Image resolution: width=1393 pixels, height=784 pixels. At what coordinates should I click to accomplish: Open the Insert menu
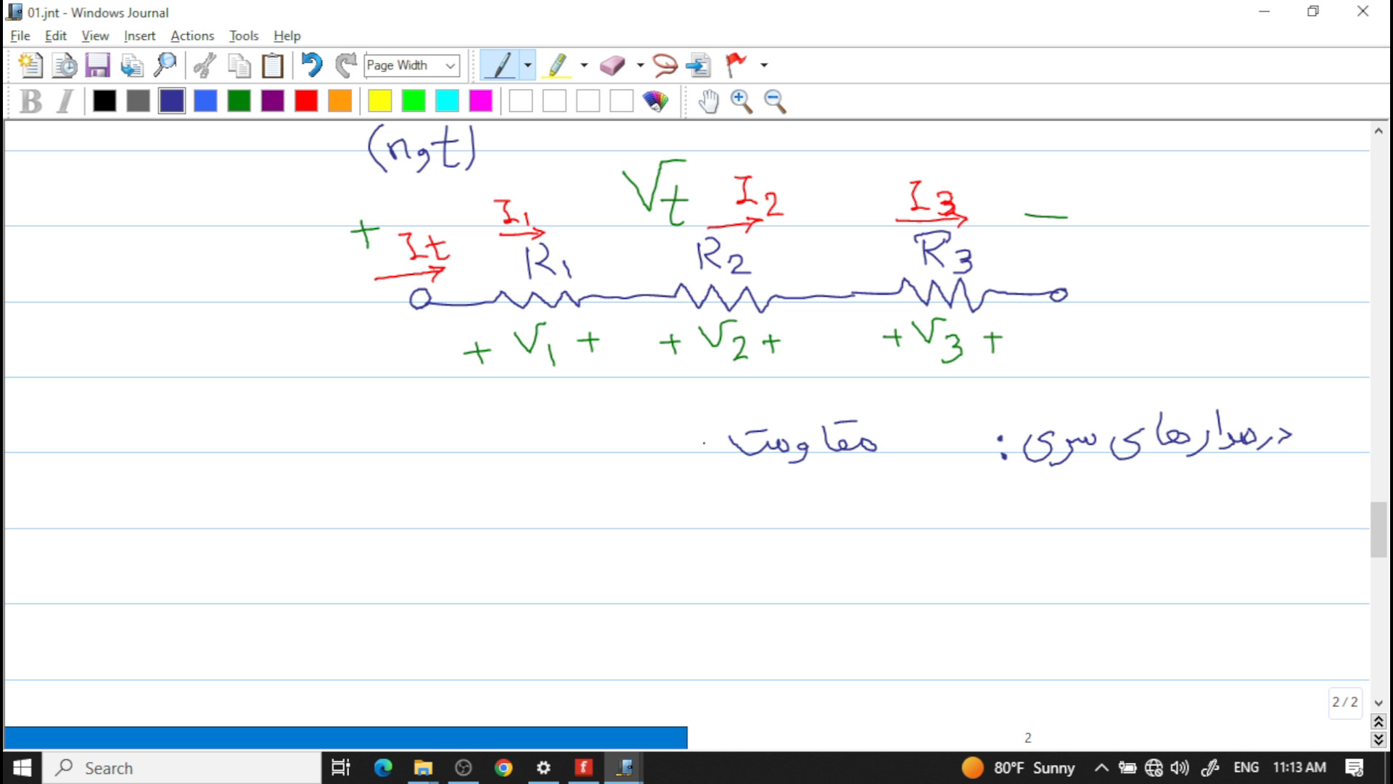(139, 36)
